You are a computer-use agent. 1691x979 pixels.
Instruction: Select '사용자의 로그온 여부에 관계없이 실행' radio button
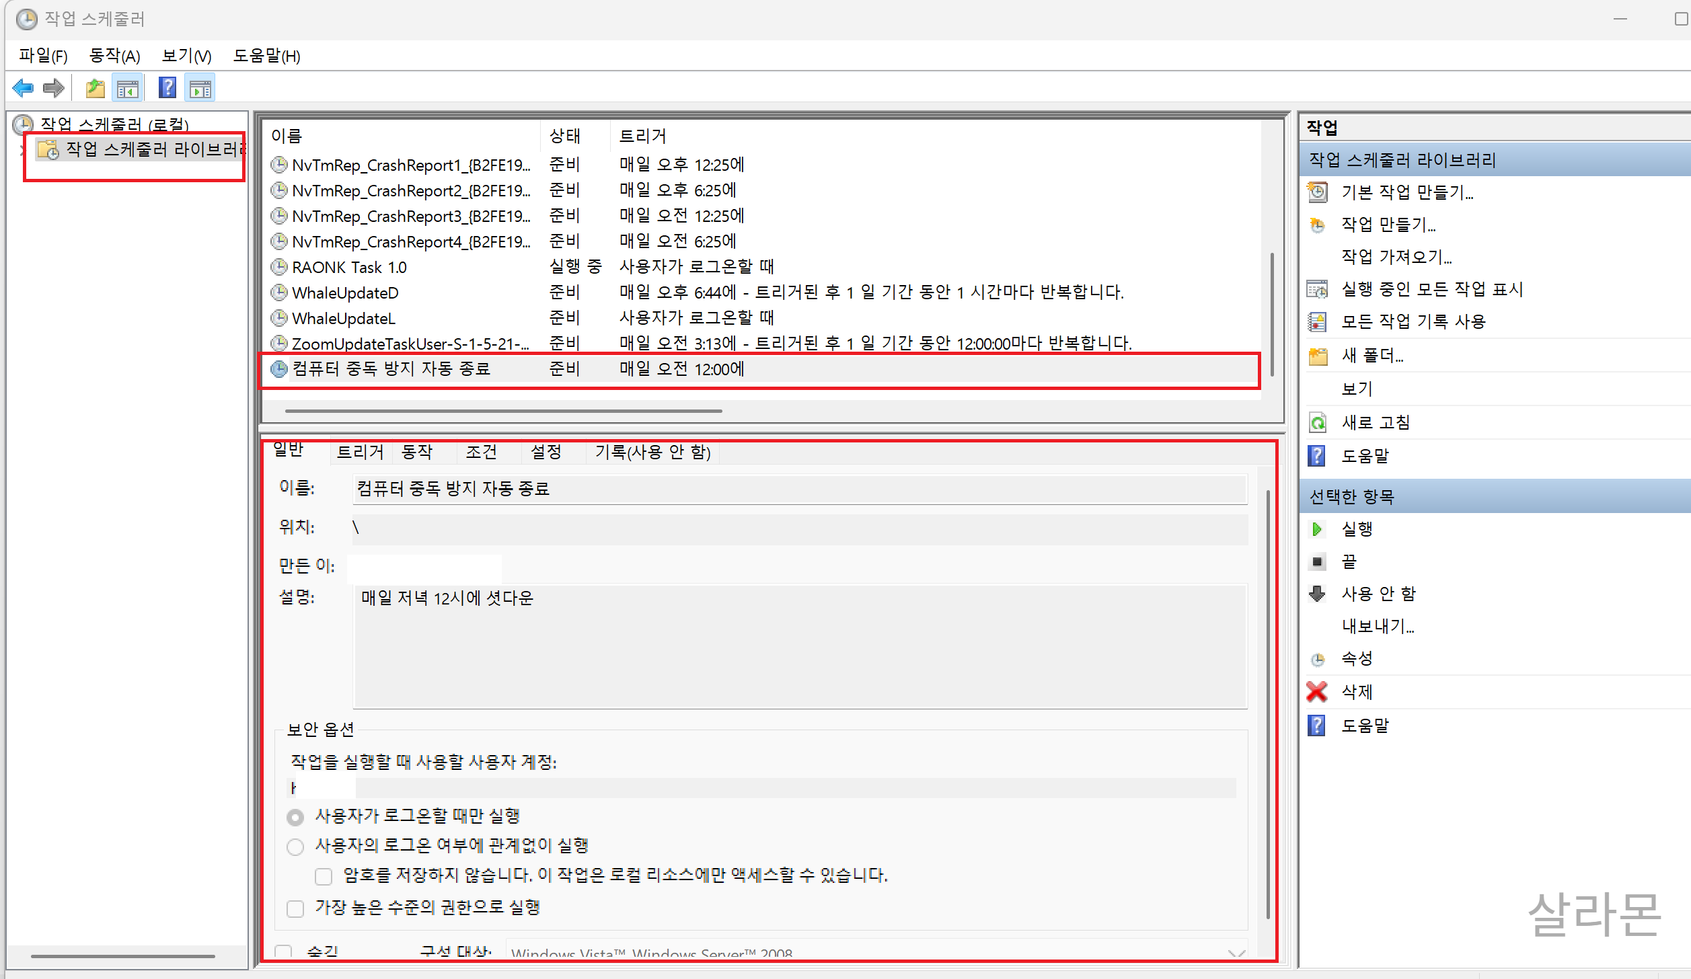pos(295,847)
